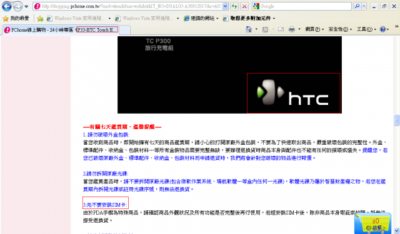Expand the command bar overflow chevron
Screen dimensions: 400x234
pyautogui.click(x=397, y=26)
